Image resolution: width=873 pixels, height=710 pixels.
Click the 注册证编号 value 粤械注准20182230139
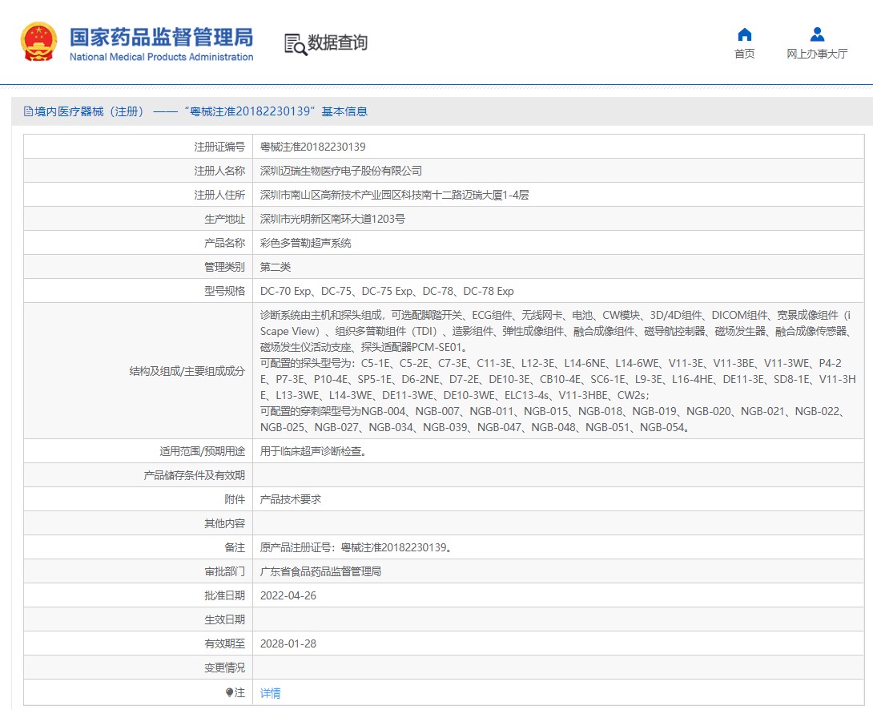click(312, 147)
